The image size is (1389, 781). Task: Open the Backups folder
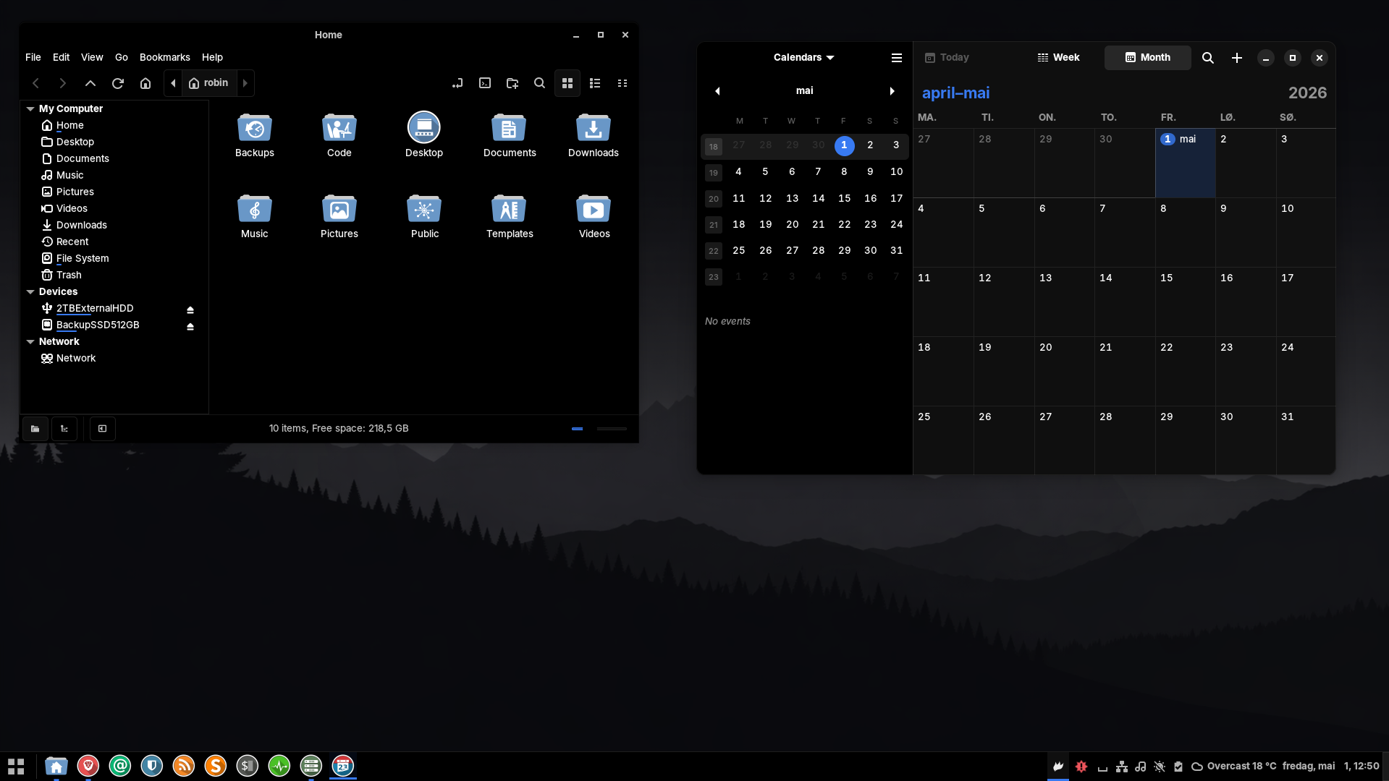255,135
